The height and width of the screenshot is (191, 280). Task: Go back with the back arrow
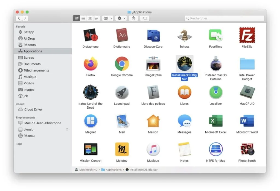[19, 18]
